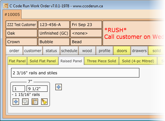Click the Fri Sep 23 date field

(86, 25)
